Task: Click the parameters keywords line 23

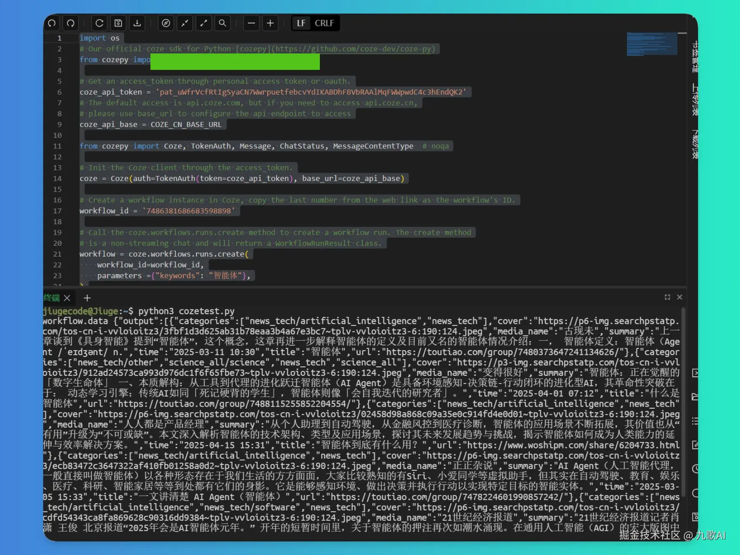Action: click(x=173, y=276)
